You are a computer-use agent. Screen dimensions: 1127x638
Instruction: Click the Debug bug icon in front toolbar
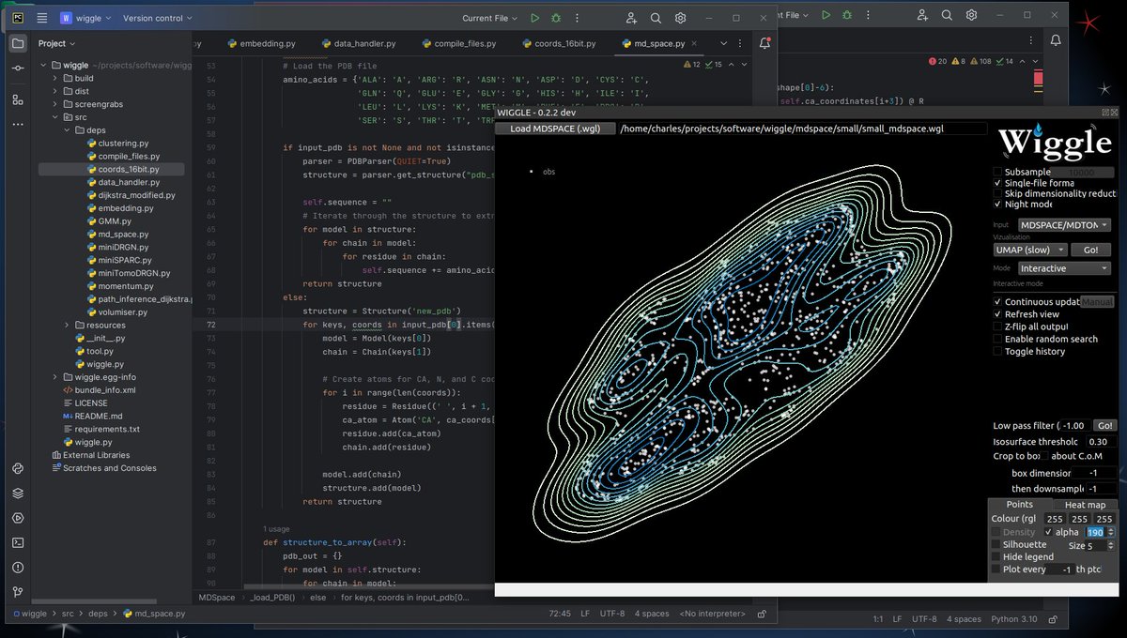[556, 18]
